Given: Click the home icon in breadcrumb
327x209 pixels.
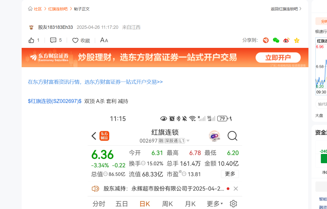Looking at the screenshot, I should click(x=30, y=9).
